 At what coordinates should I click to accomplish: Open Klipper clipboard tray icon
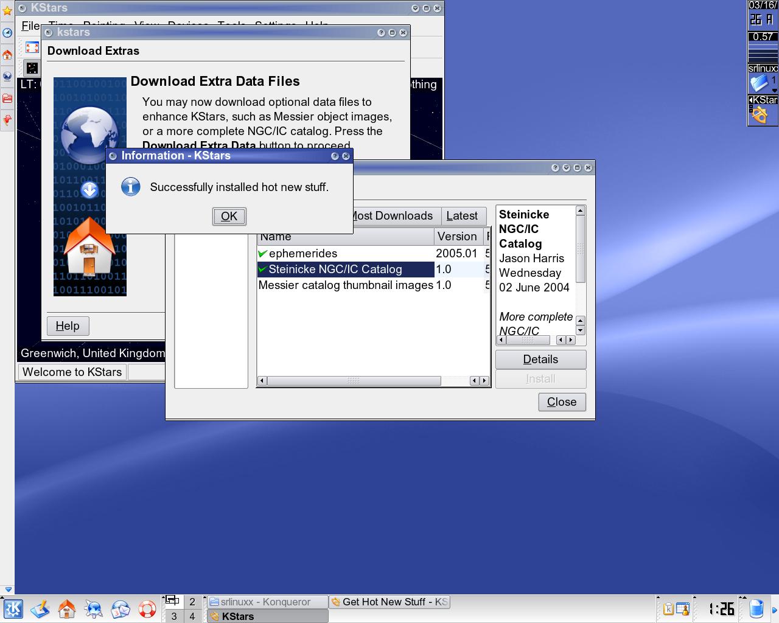coord(668,608)
